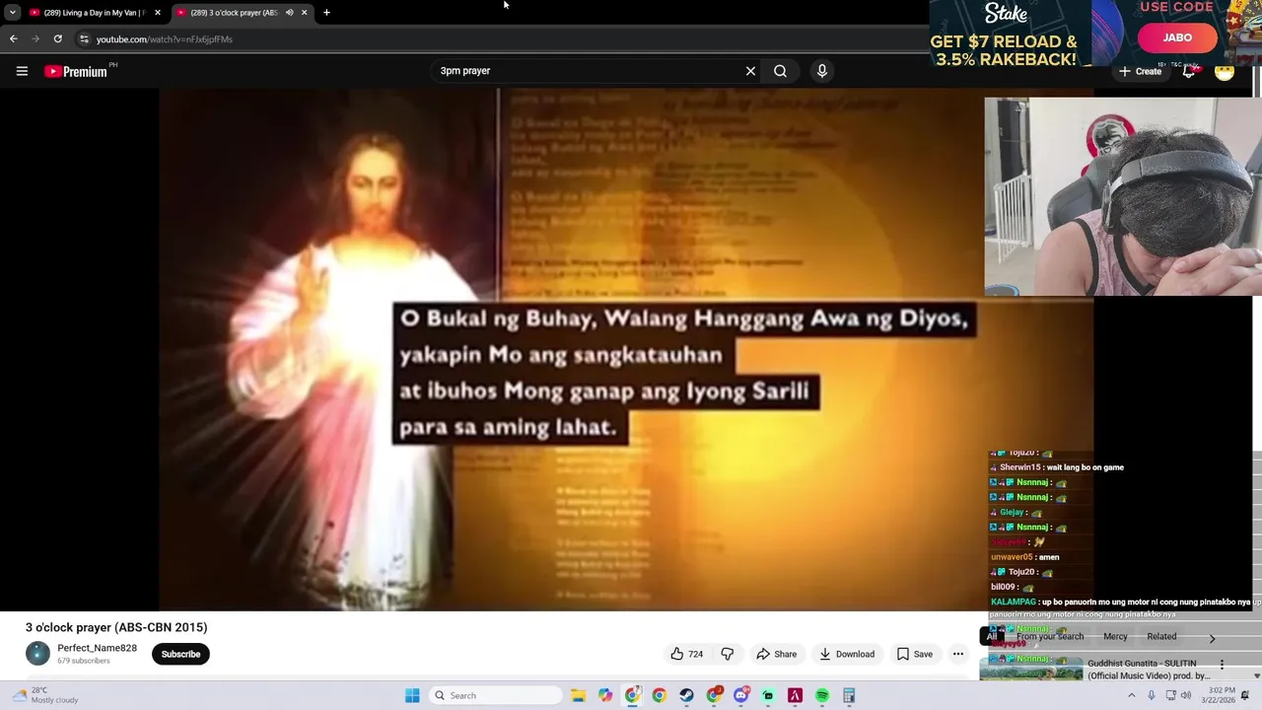Save video to a playlist
The height and width of the screenshot is (710, 1262).
[914, 654]
